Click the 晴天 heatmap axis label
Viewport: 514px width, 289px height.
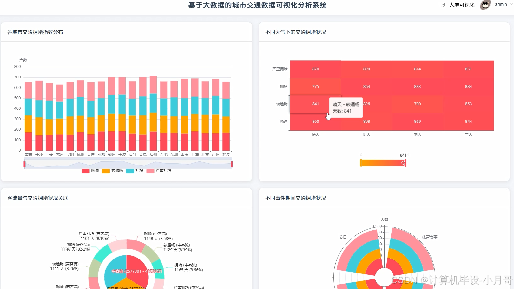(315, 135)
